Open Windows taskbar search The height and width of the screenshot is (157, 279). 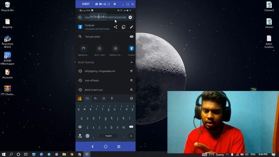pyautogui.click(x=11, y=154)
